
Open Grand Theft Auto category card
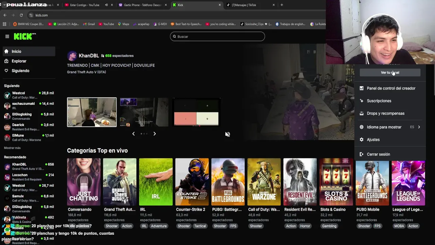click(x=120, y=182)
